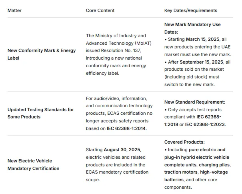Click the "Key Dates/Requirements" column header

pyautogui.click(x=190, y=10)
